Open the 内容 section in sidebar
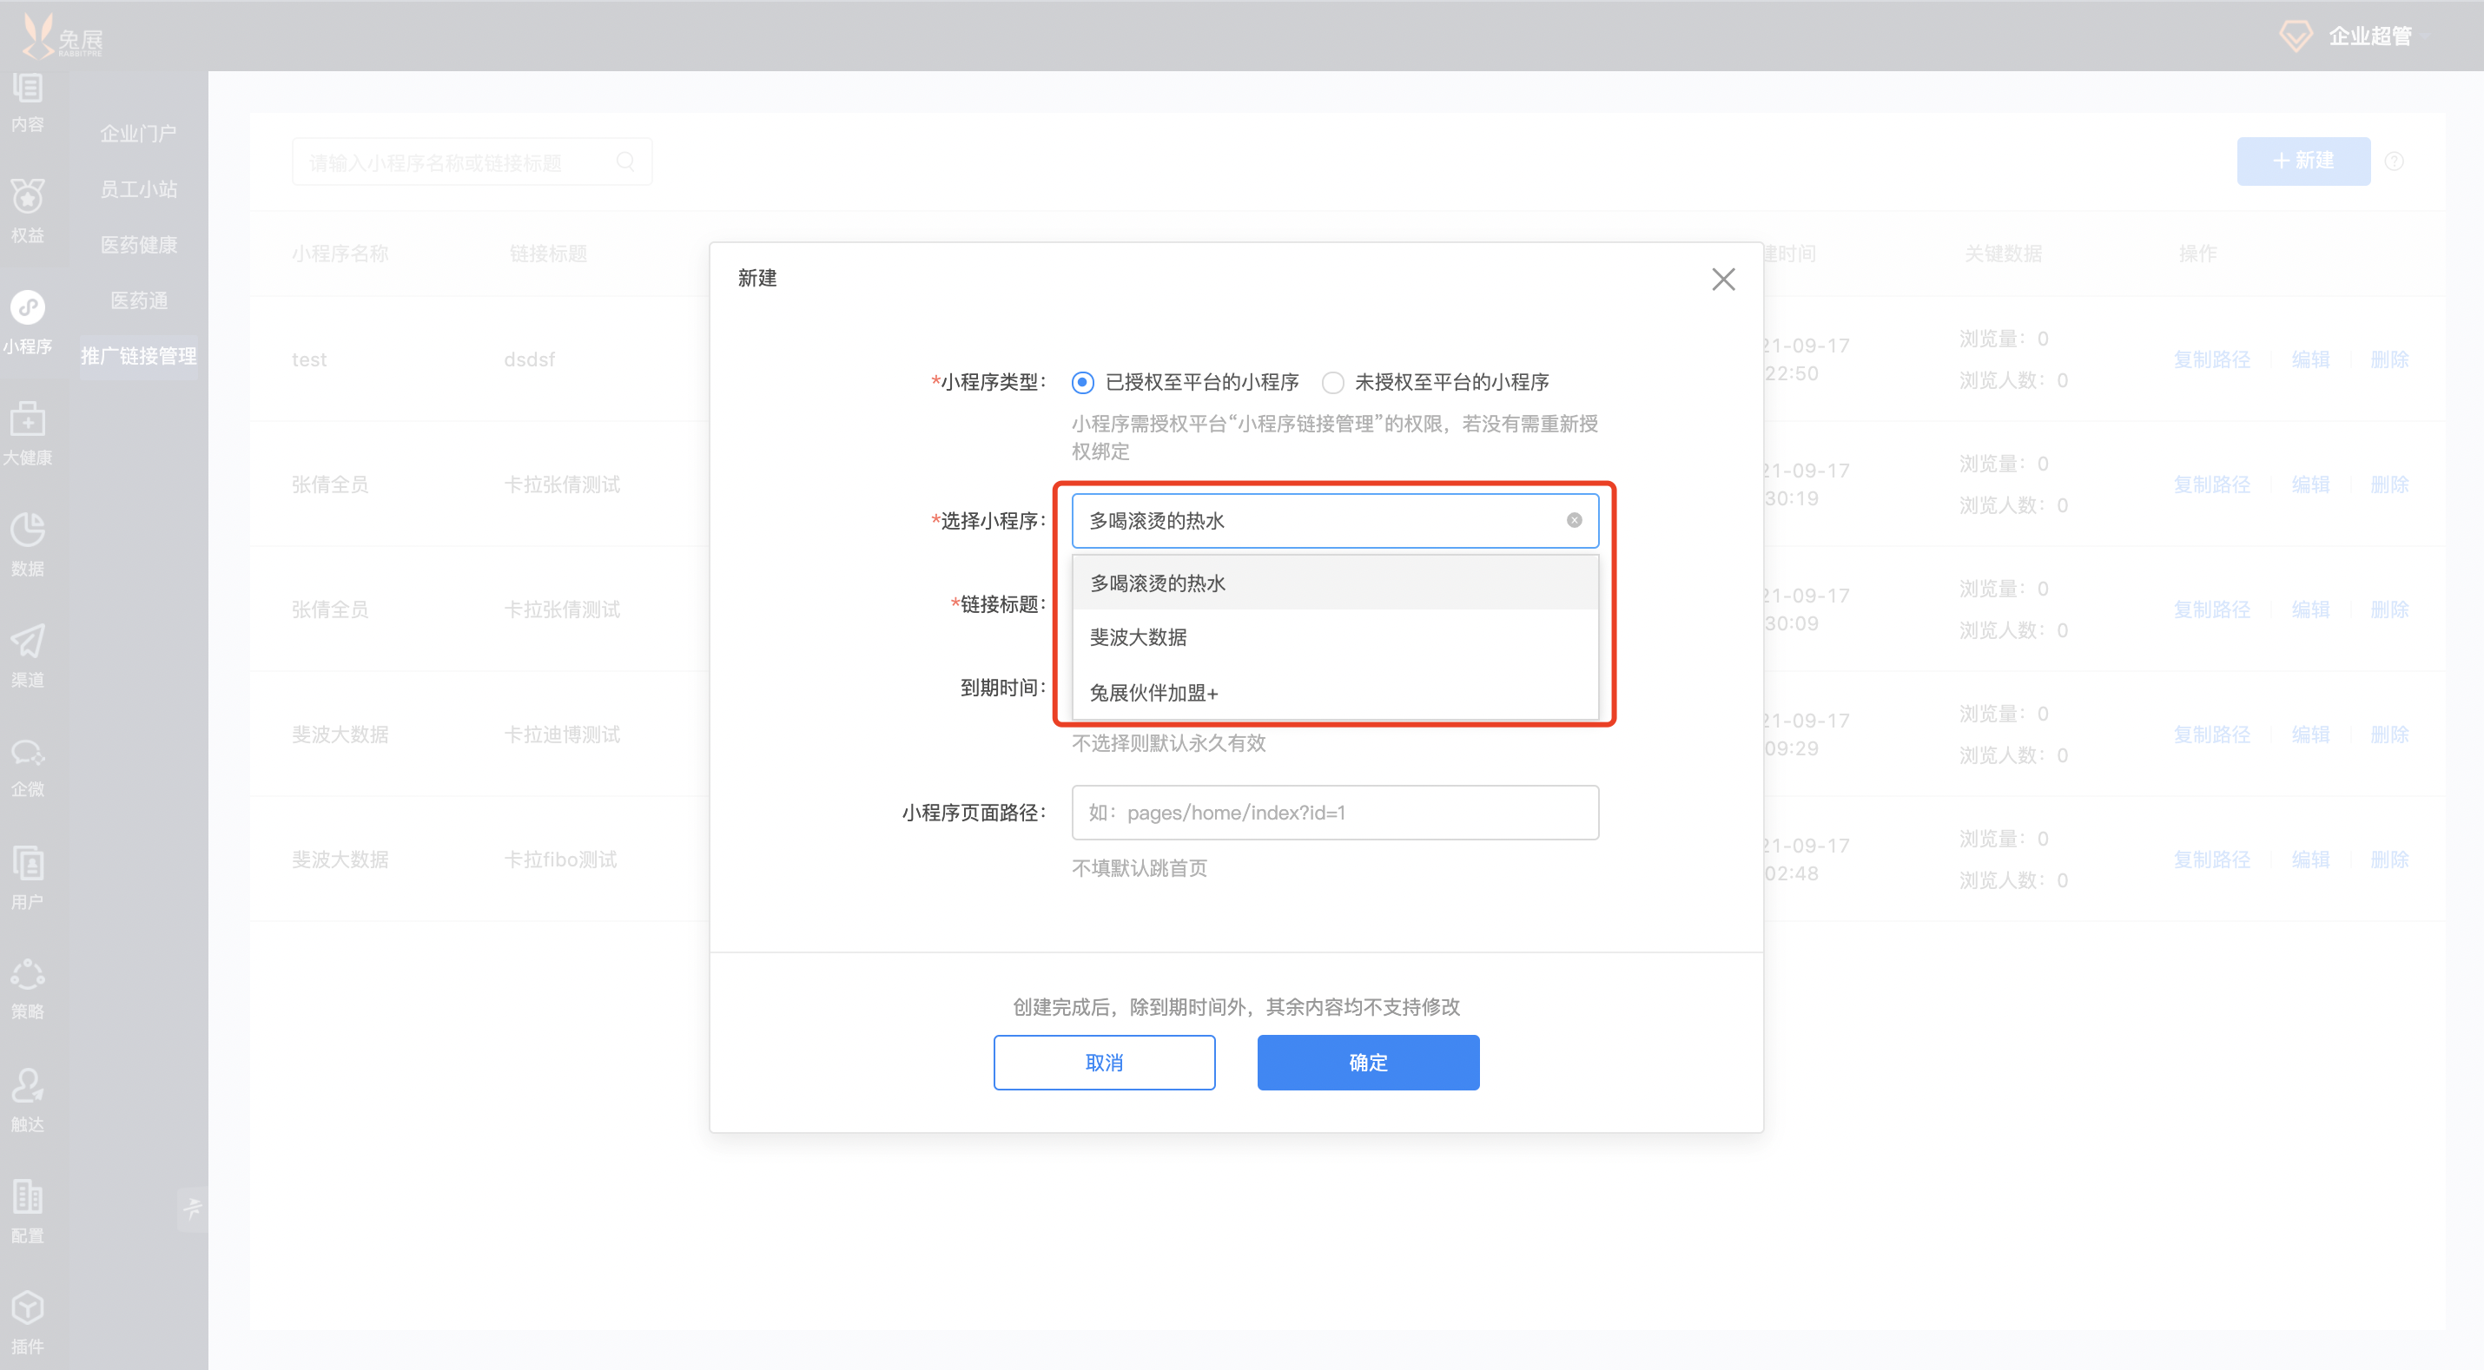The image size is (2484, 1370). [x=27, y=103]
